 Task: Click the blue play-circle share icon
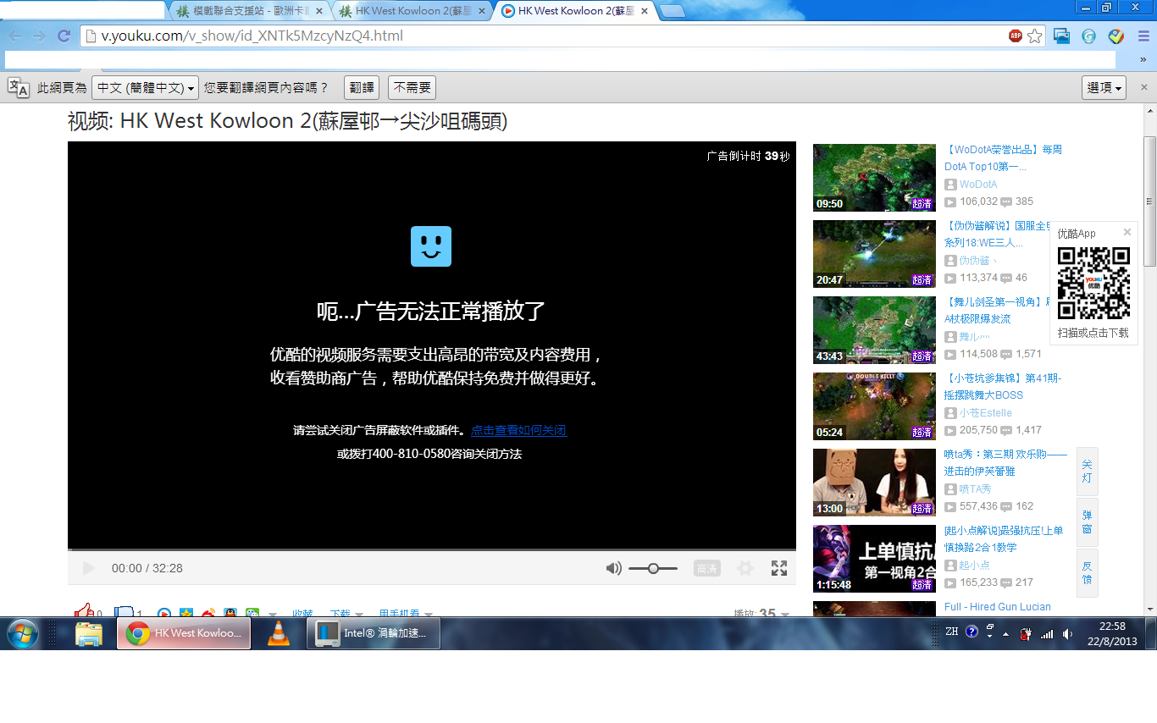point(165,613)
